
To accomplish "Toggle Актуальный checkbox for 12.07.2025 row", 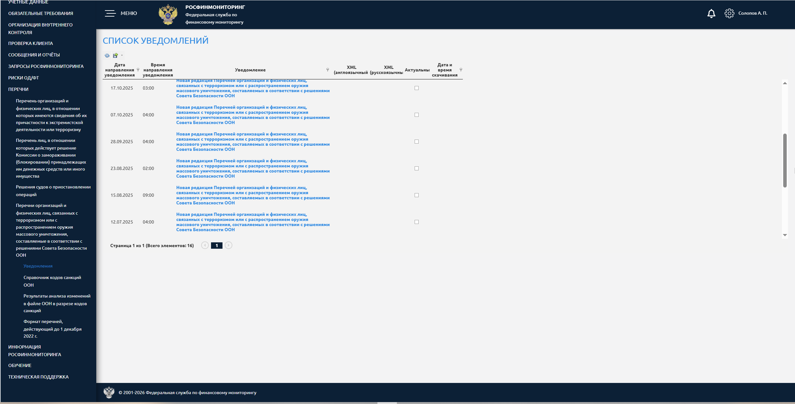I will pyautogui.click(x=417, y=222).
